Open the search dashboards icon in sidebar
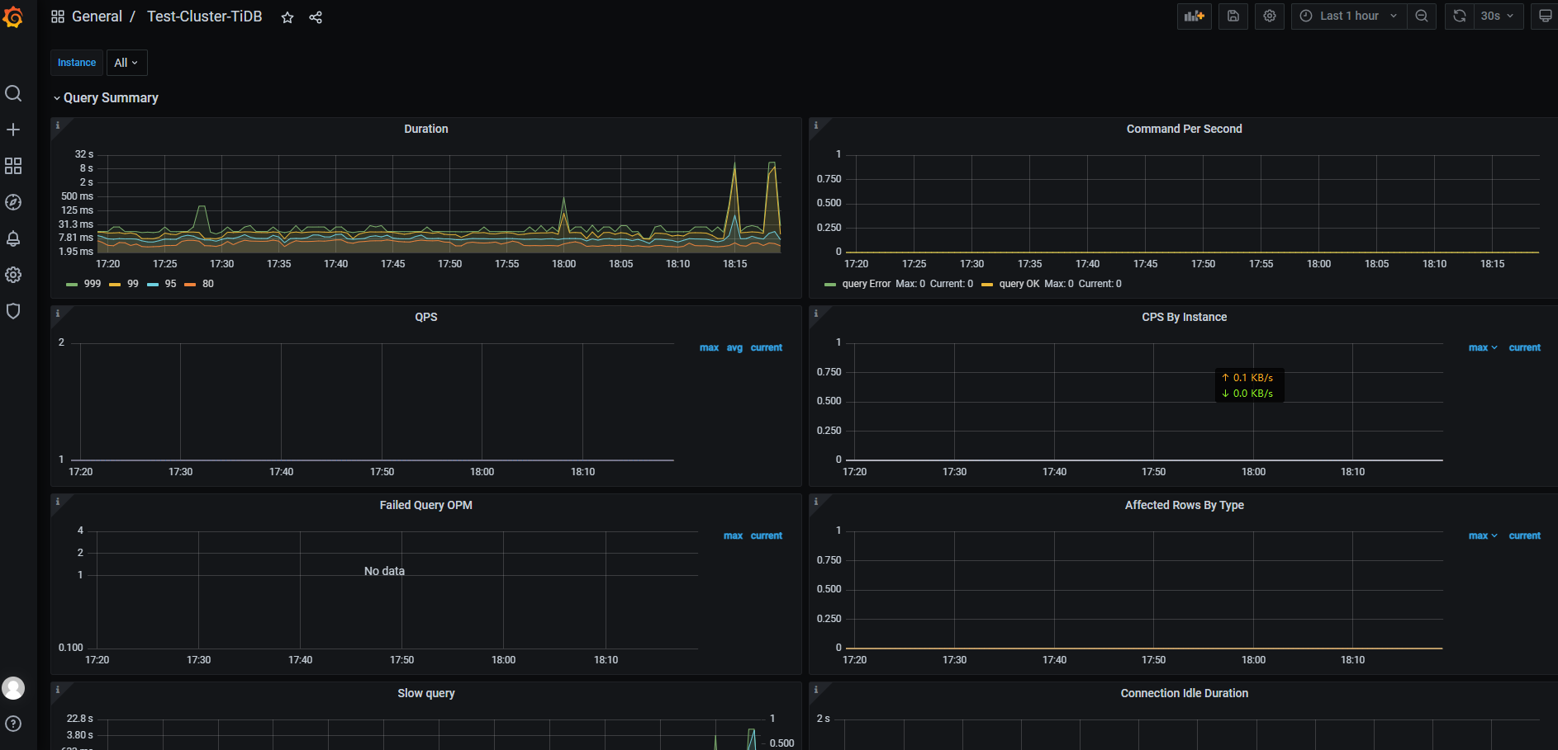The height and width of the screenshot is (750, 1558). tap(13, 93)
